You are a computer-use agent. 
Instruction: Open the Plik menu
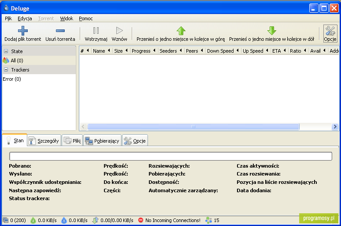pos(8,18)
